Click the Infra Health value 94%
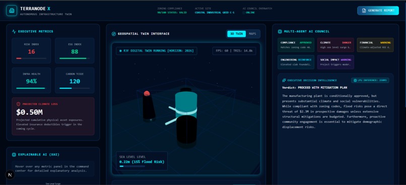 (x=31, y=81)
